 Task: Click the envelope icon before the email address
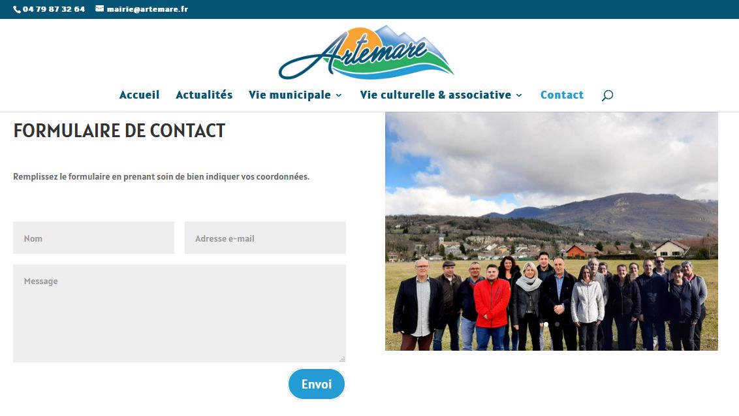click(99, 8)
